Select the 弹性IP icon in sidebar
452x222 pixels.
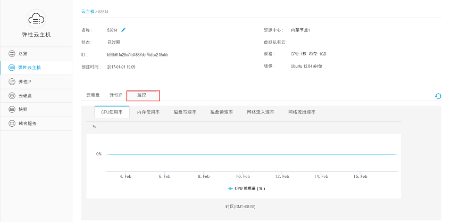pyautogui.click(x=12, y=81)
